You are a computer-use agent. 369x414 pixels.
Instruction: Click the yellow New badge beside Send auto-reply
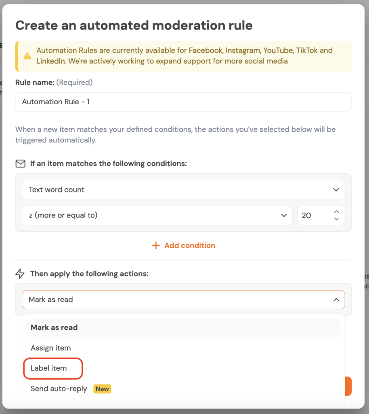[x=102, y=389]
